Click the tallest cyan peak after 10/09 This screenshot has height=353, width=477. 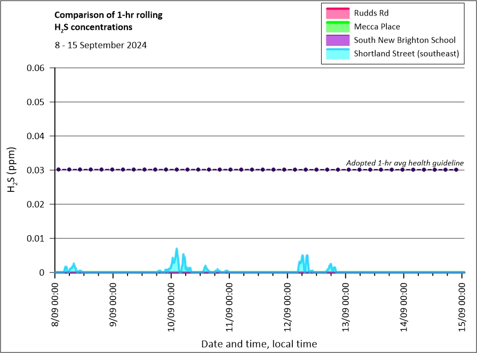point(177,250)
